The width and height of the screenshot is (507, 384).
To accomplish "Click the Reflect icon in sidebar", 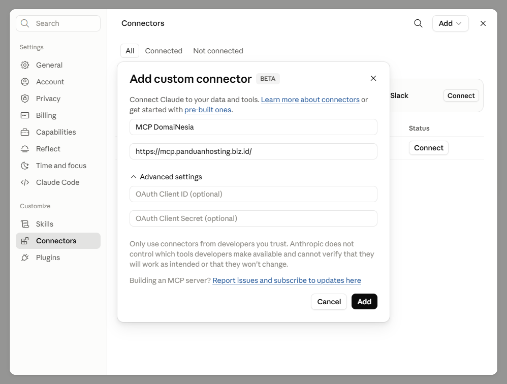I will click(25, 149).
